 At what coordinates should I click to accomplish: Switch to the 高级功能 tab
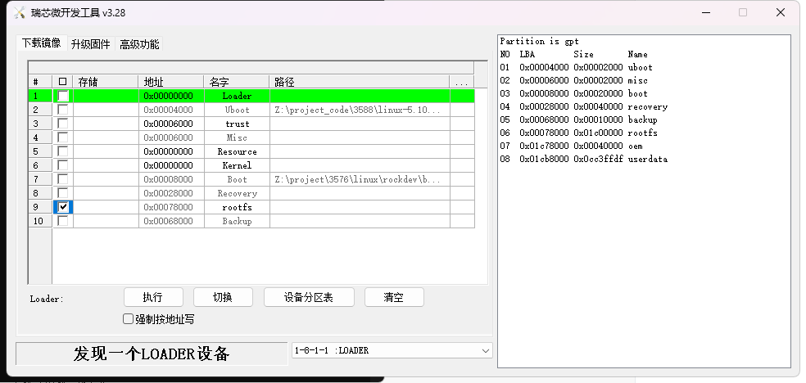pos(139,44)
